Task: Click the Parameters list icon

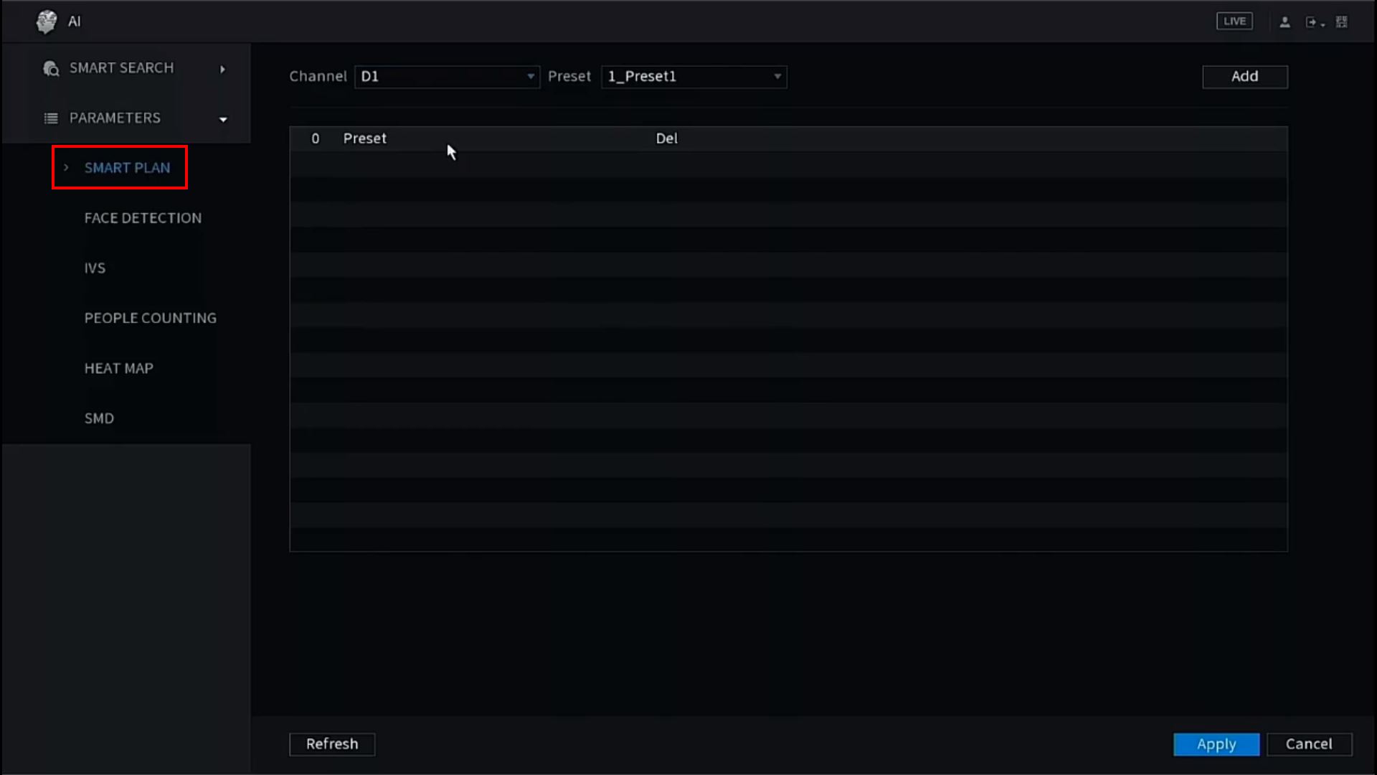Action: (51, 118)
